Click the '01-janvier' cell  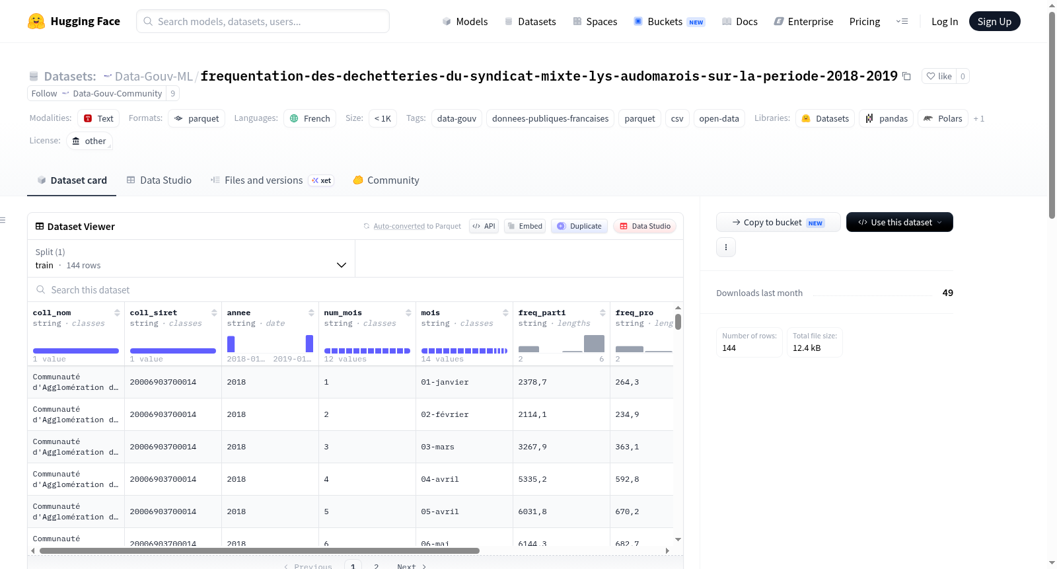pos(464,382)
